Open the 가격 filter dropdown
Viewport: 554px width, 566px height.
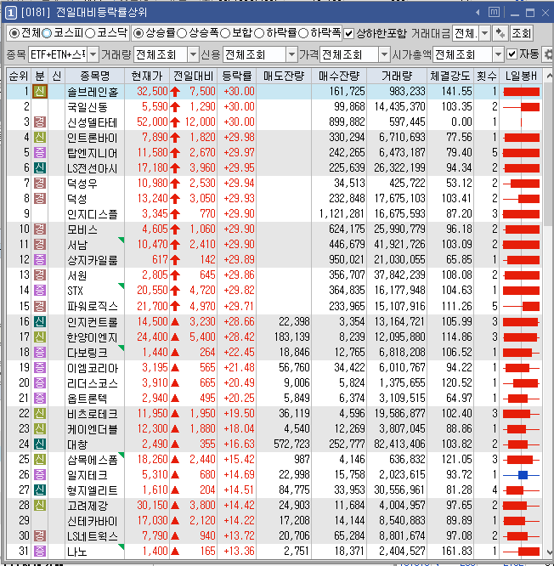384,54
